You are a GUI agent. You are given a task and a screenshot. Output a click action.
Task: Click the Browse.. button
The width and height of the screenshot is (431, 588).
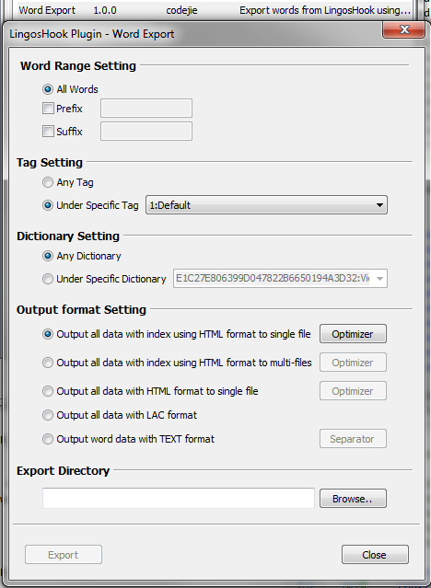coord(353,499)
